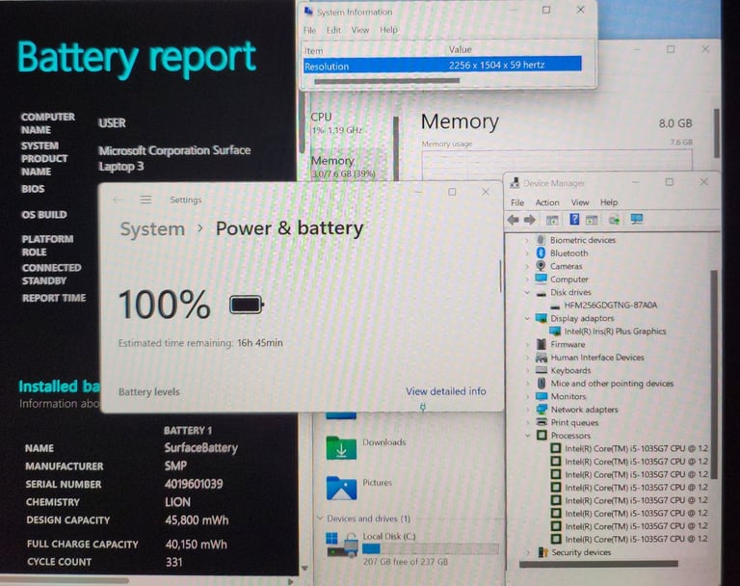This screenshot has height=586, width=740.
Task: Select Intel(R) Iris(R) Plus Graphics device
Action: pos(615,331)
